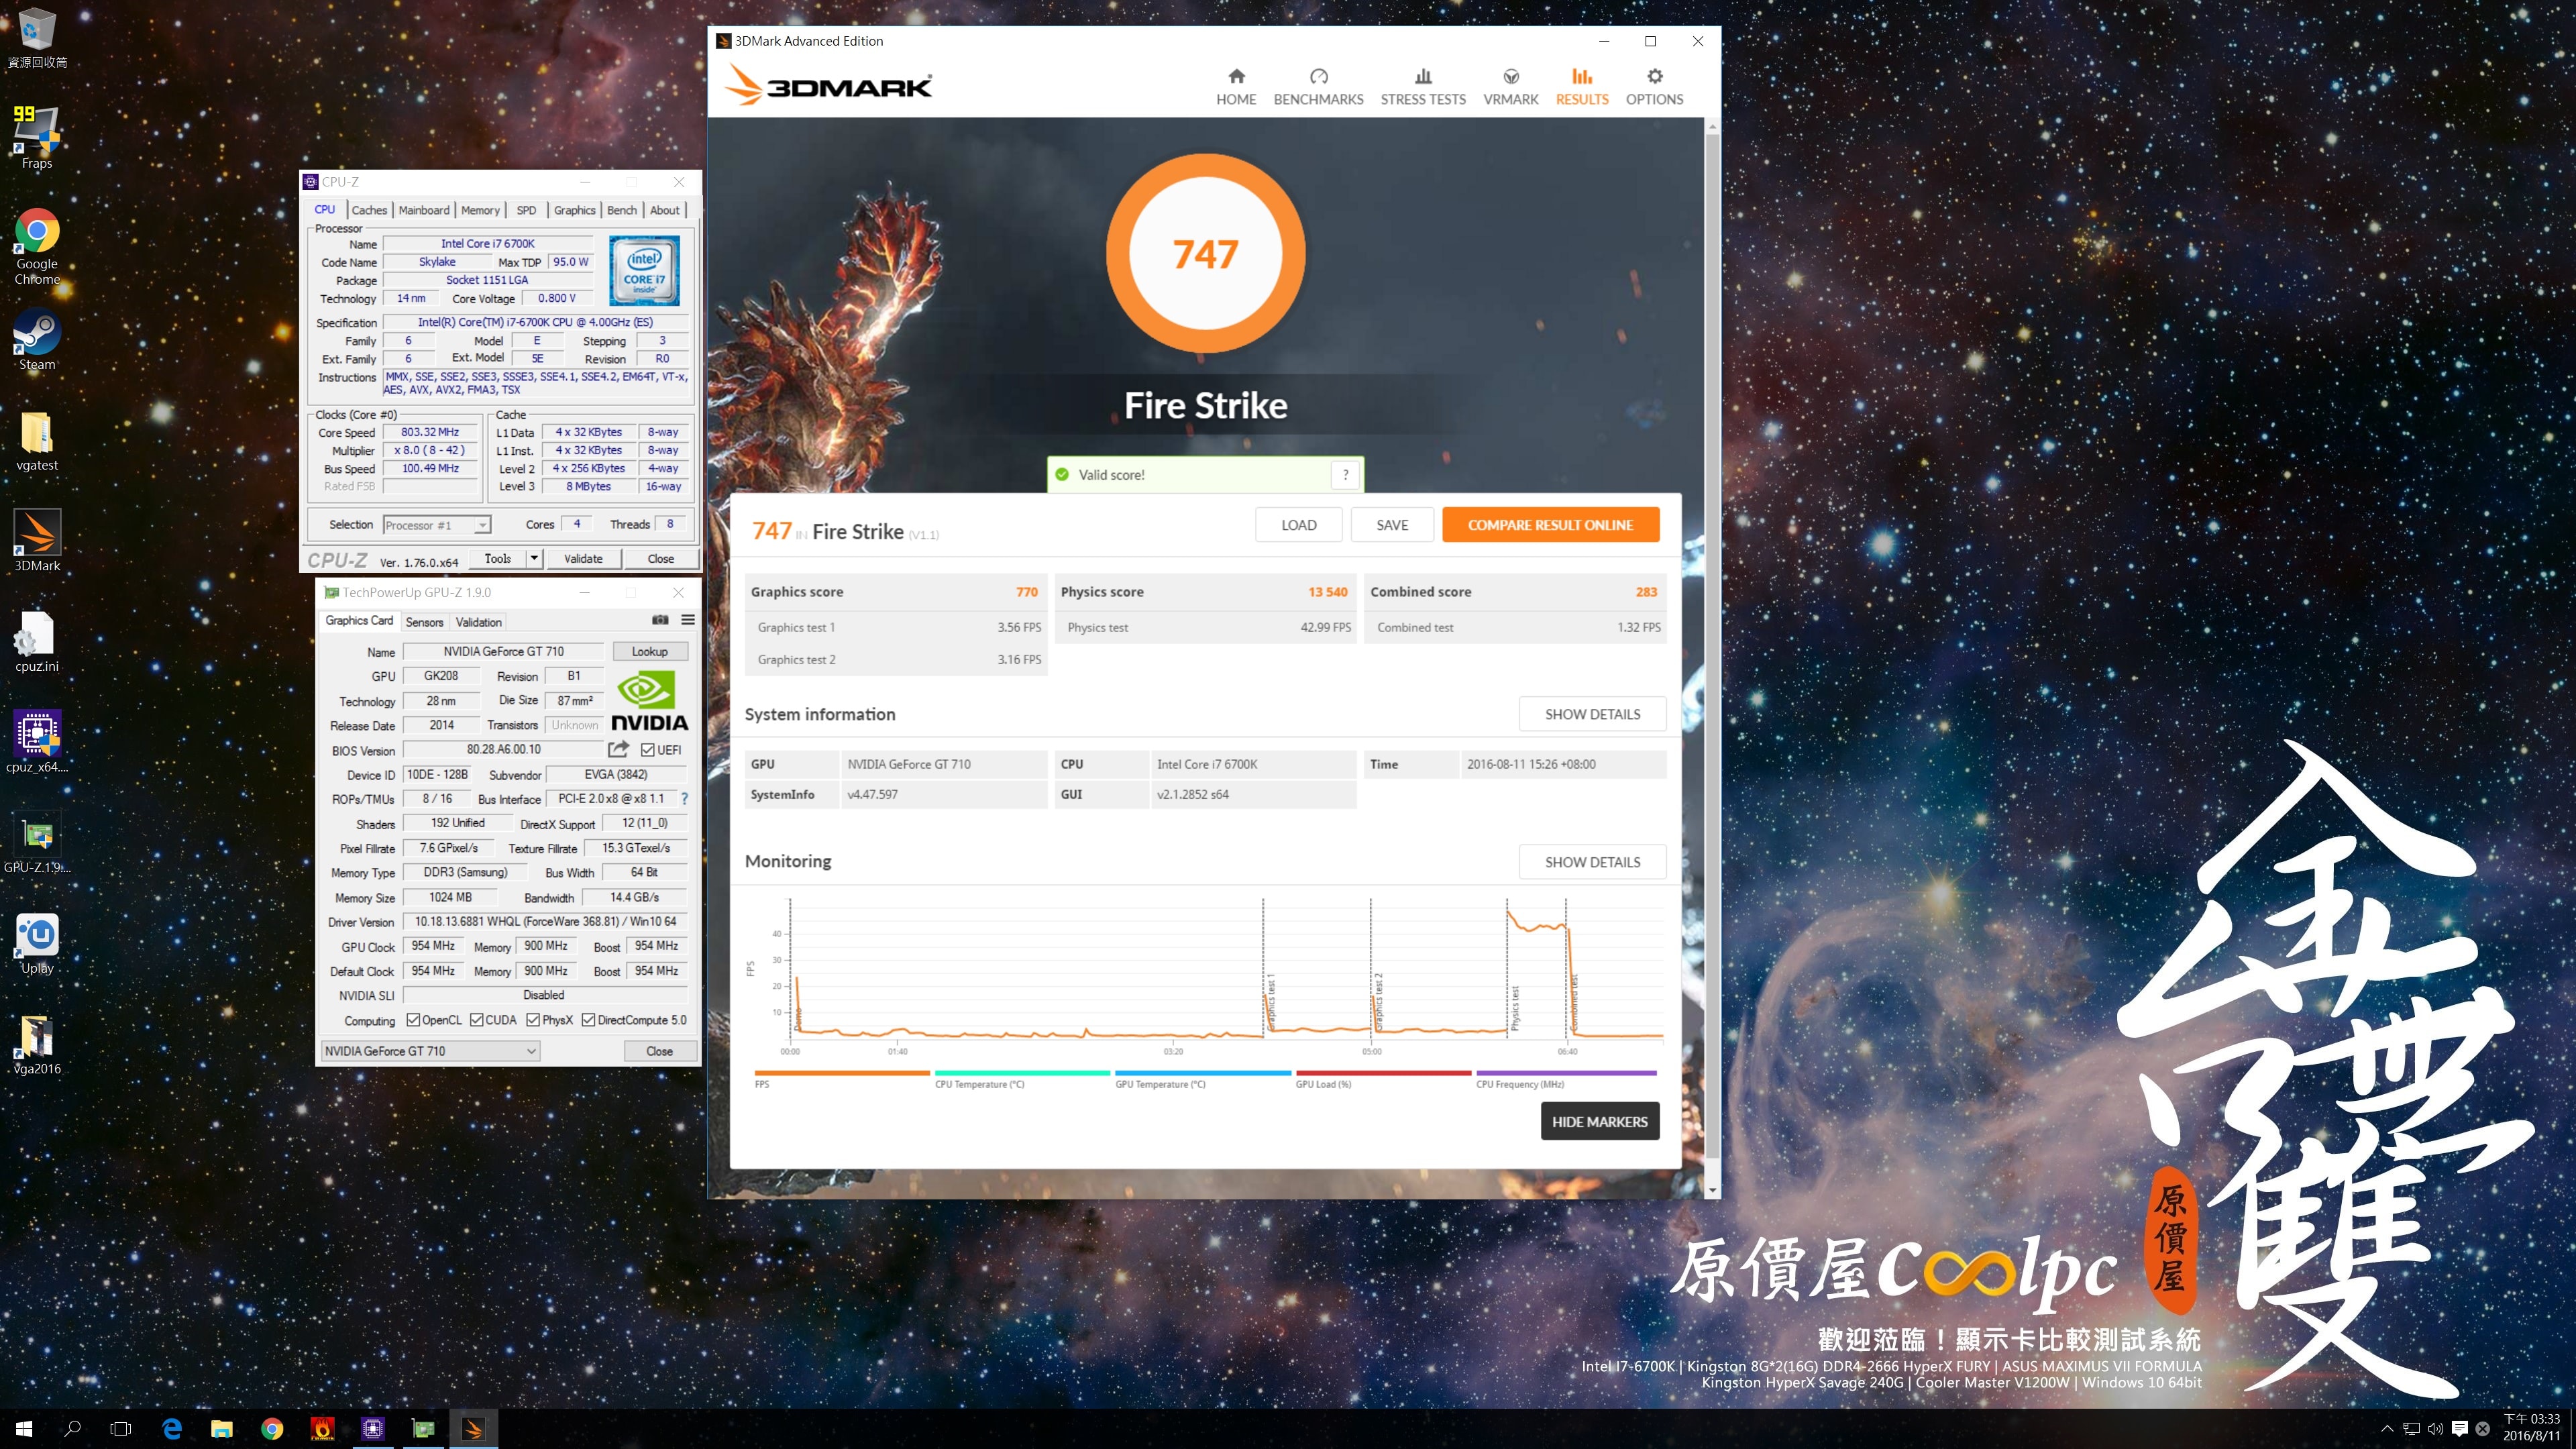Open CPU-Z About tab
This screenshot has height=1449, width=2576.
pos(664,210)
